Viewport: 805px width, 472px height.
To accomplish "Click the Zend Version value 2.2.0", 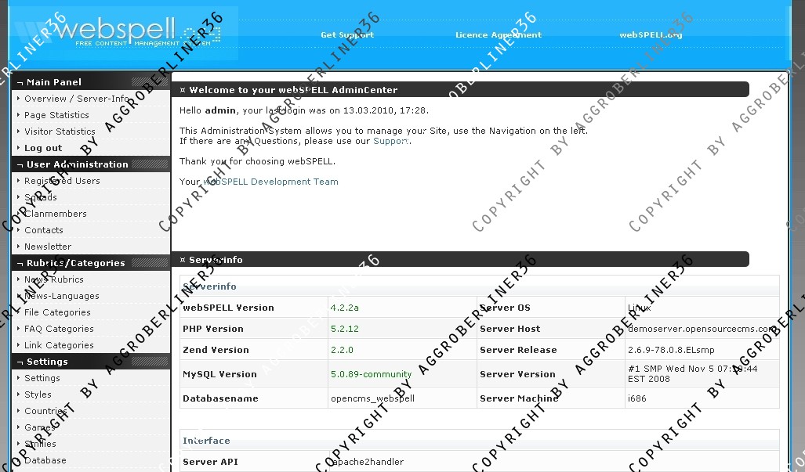I will coord(342,350).
